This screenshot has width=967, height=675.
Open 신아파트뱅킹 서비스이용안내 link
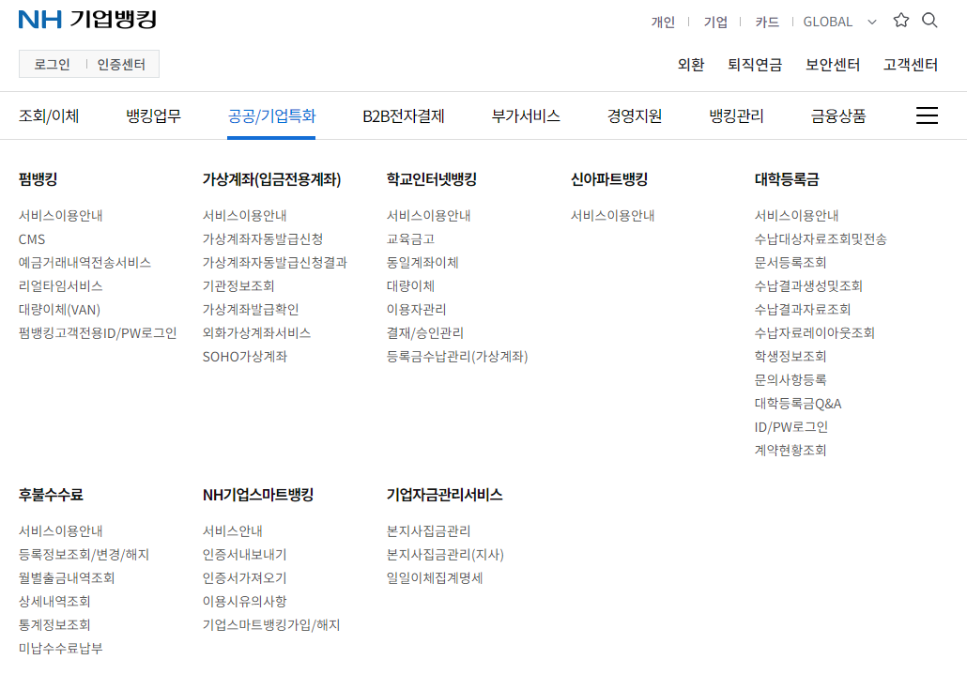[612, 216]
